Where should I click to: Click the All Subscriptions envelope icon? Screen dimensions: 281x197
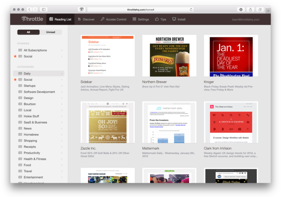(x=20, y=50)
